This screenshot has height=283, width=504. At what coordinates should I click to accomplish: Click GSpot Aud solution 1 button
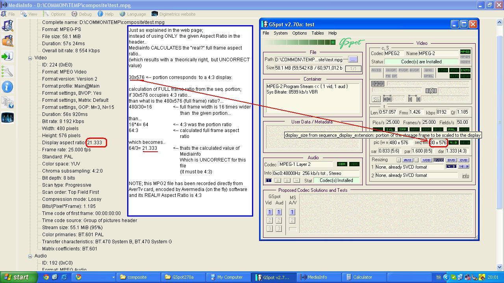pos(279,212)
